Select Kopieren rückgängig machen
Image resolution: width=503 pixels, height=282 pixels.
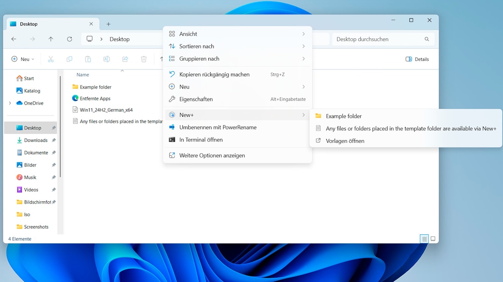pyautogui.click(x=238, y=75)
